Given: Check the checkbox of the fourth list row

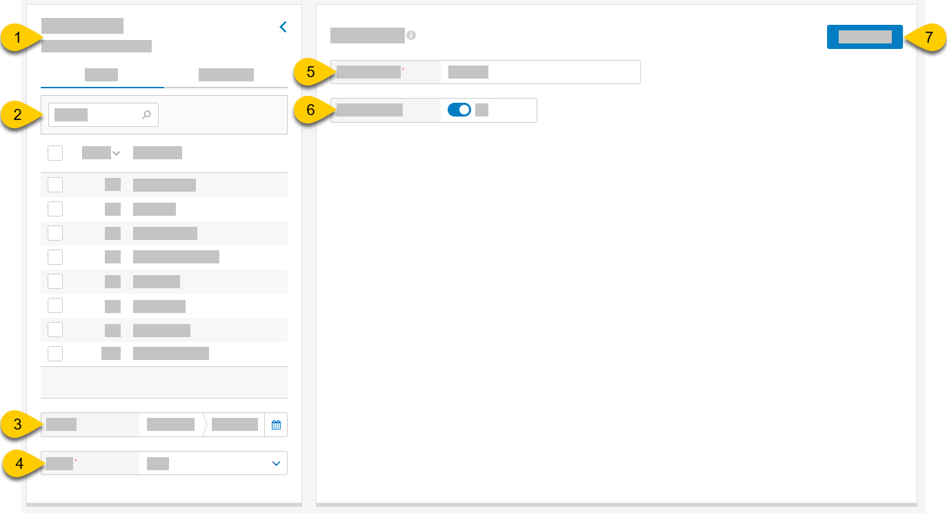Looking at the screenshot, I should tap(55, 256).
